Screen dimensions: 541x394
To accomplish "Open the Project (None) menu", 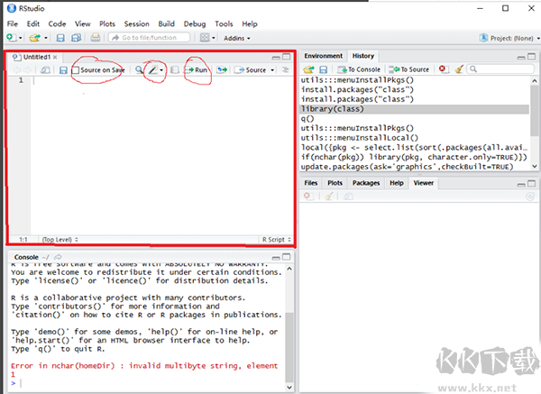I will tap(509, 38).
